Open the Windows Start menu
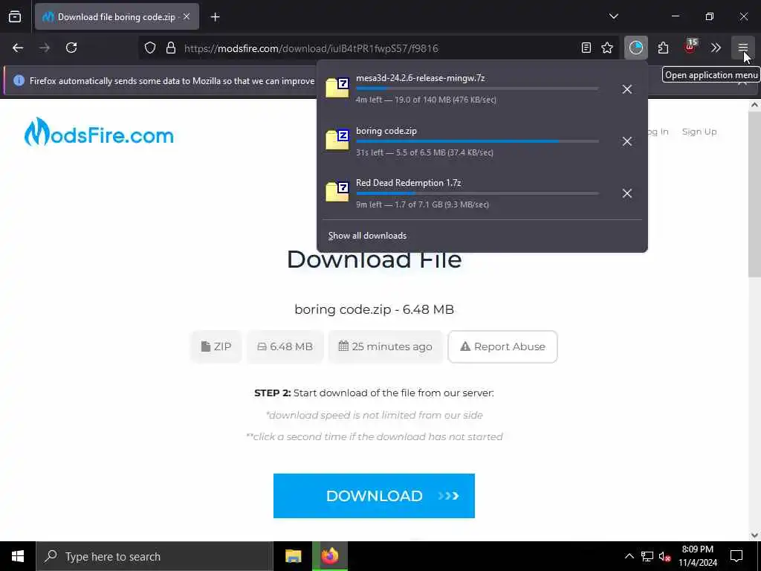 pos(18,556)
